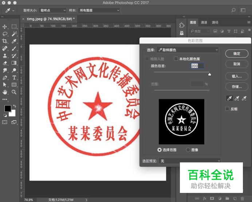Open the layers panel options menu
Viewport: 252px width, 202px height.
pos(249,22)
